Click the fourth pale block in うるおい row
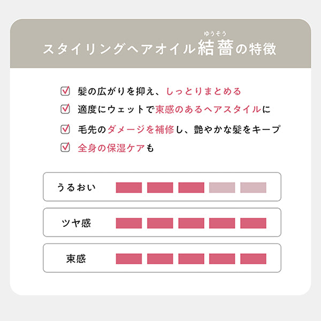 coord(222,188)
